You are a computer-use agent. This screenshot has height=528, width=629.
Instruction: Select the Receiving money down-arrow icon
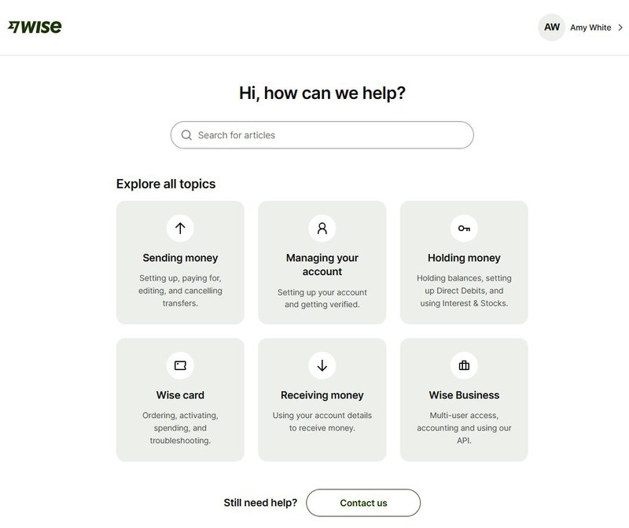322,365
